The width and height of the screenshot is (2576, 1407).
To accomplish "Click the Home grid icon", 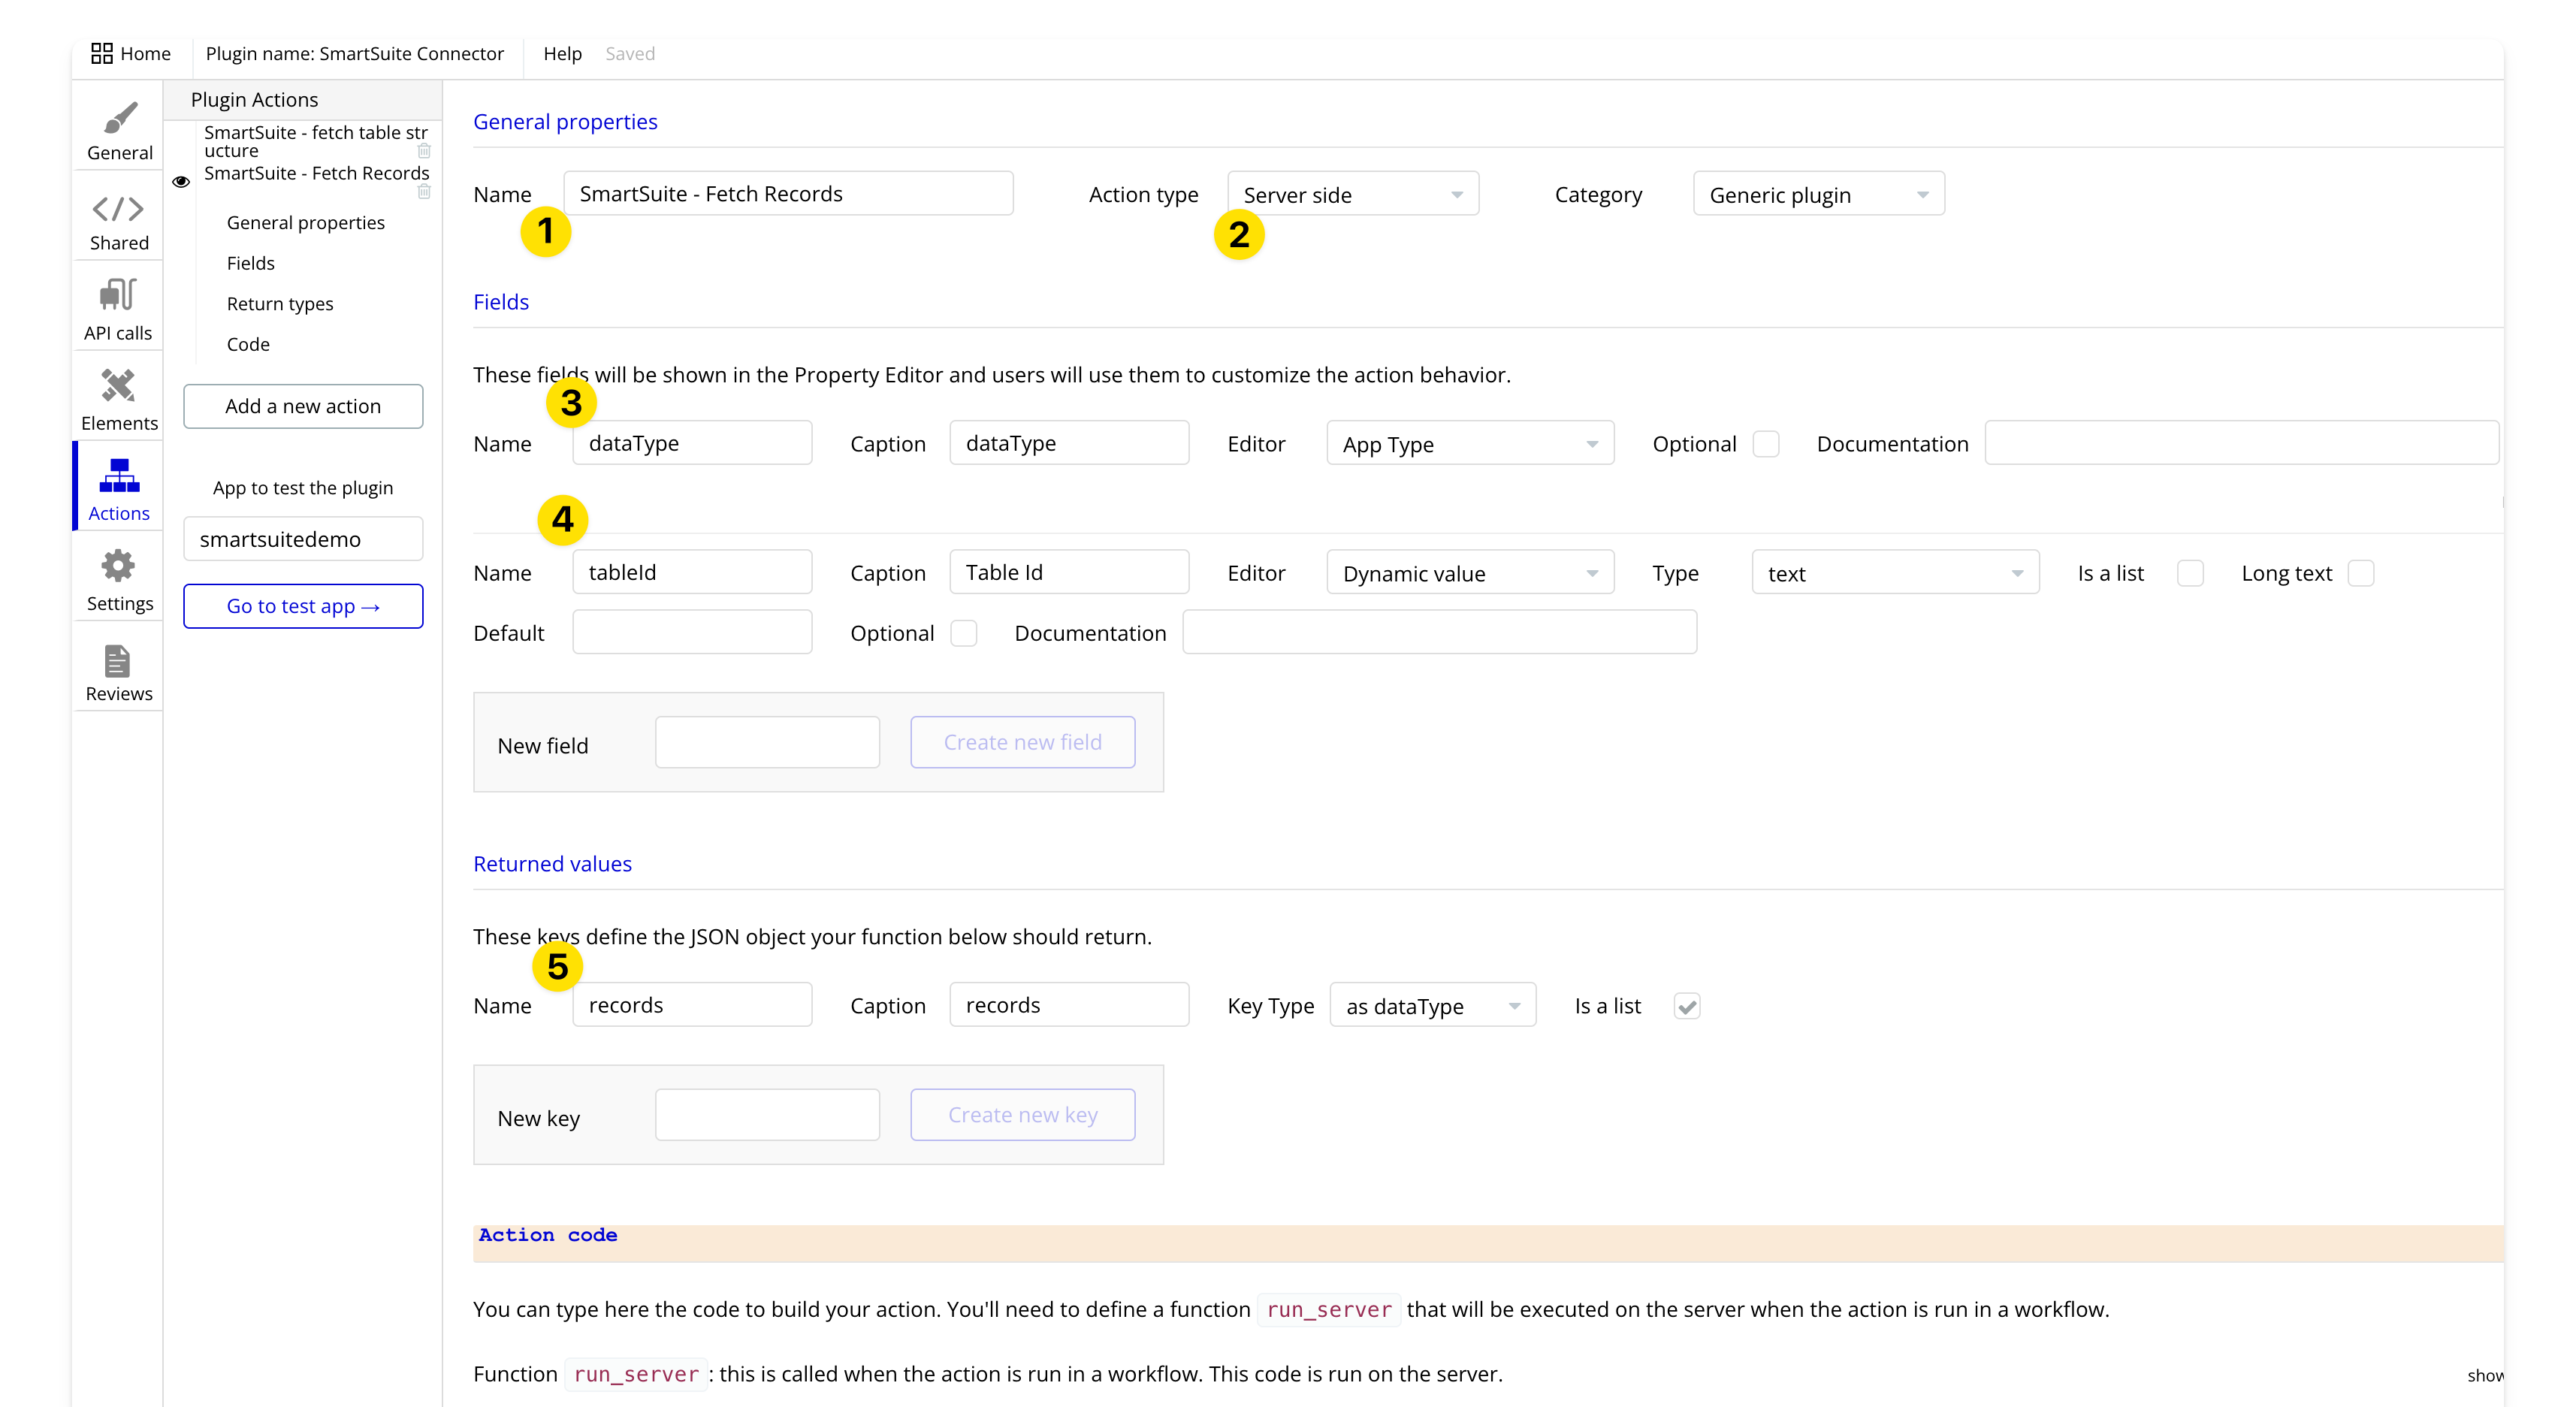I will 102,54.
